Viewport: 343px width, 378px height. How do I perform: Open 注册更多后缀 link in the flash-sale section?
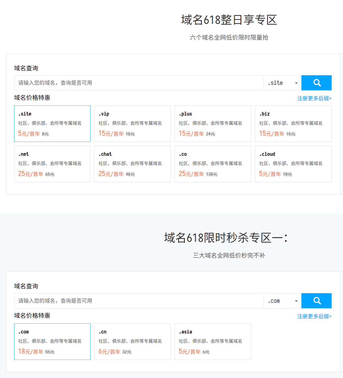(314, 316)
